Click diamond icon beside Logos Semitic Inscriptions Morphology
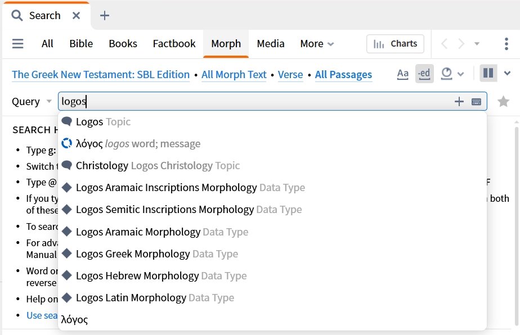This screenshot has height=335, width=520. [66, 209]
